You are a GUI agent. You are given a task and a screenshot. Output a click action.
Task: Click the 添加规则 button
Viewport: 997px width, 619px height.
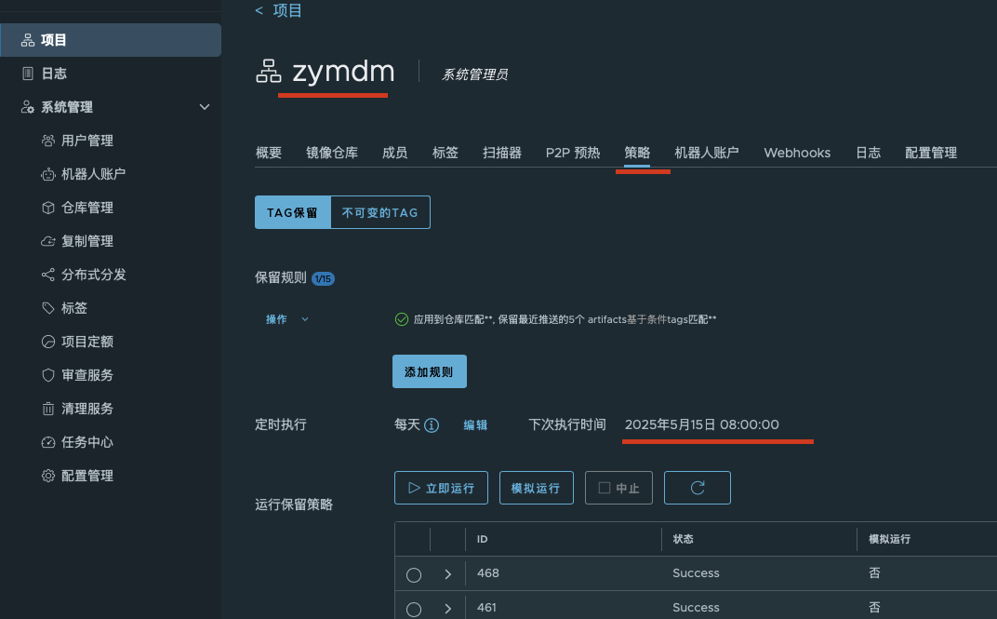coord(429,371)
